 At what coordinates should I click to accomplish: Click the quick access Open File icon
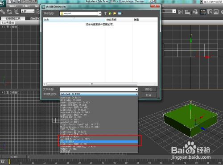pos(15,1)
